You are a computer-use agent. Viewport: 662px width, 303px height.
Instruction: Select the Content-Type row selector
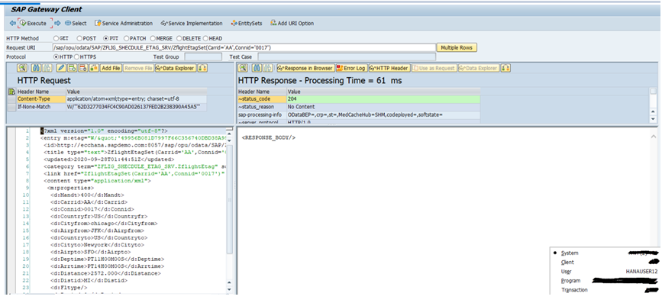(11, 99)
